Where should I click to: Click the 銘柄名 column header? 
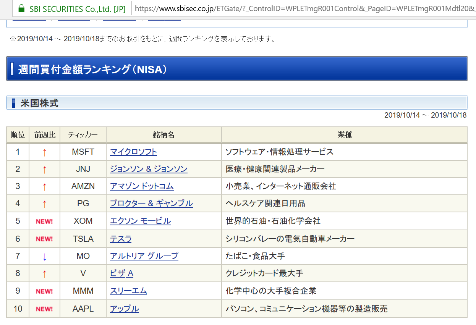(164, 135)
